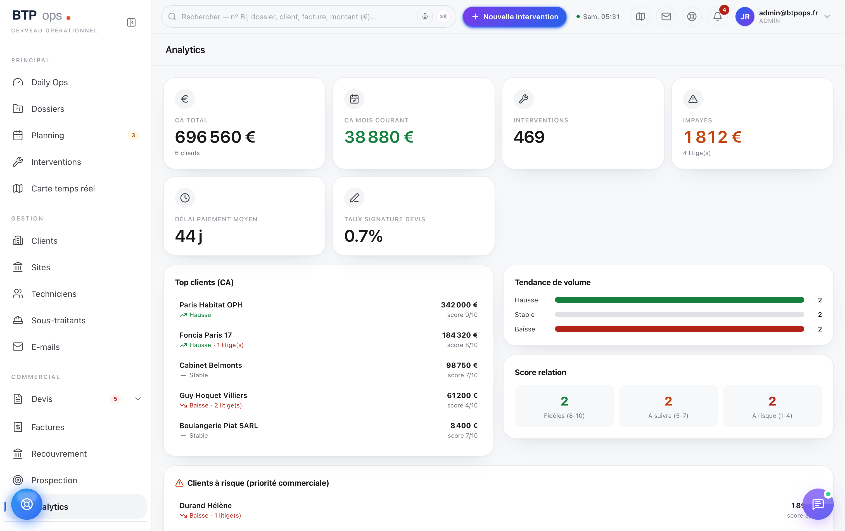Open Analytics in sidebar
This screenshot has height=531, width=845.
76,506
